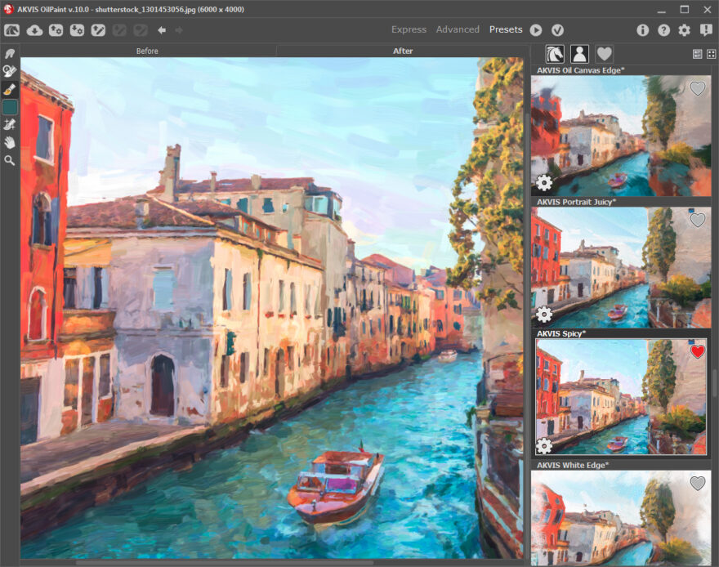This screenshot has width=719, height=567.
Task: Click the save image icon
Action: 56,30
